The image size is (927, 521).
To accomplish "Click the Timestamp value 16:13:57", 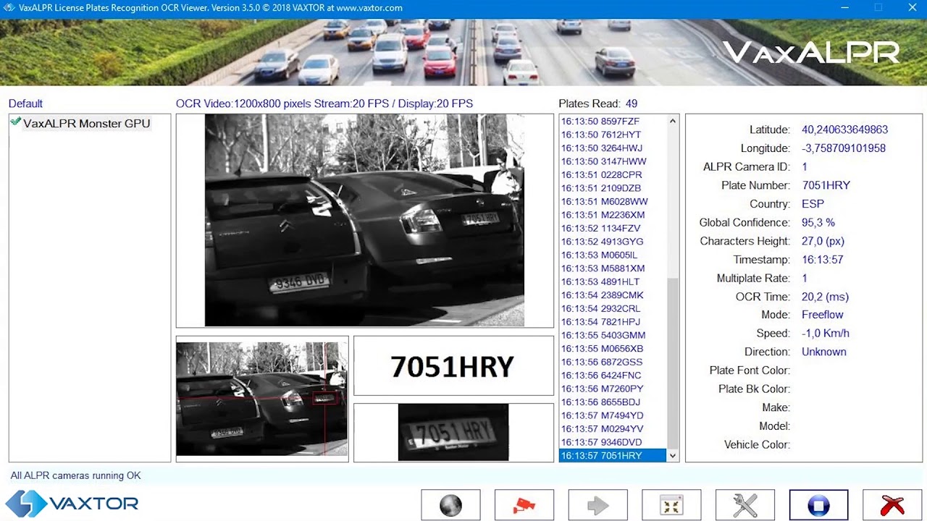I will click(x=823, y=260).
